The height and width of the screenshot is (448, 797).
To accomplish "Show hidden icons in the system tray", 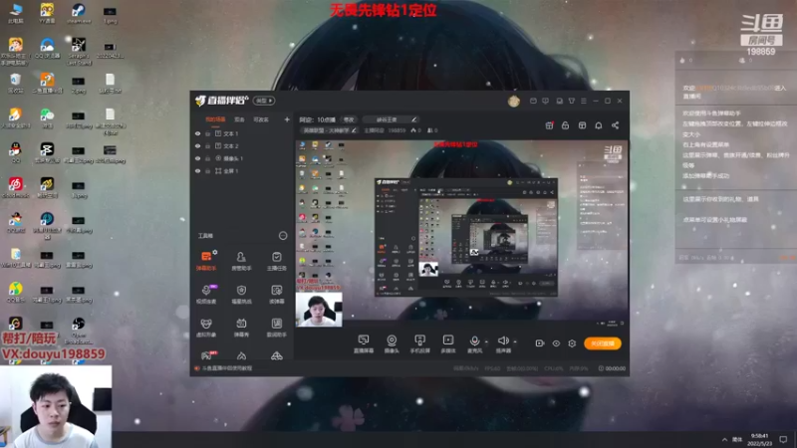I will 724,439.
